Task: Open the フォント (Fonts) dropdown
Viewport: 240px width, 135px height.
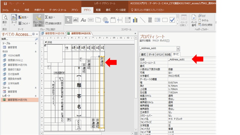Action: pyautogui.click(x=24, y=23)
